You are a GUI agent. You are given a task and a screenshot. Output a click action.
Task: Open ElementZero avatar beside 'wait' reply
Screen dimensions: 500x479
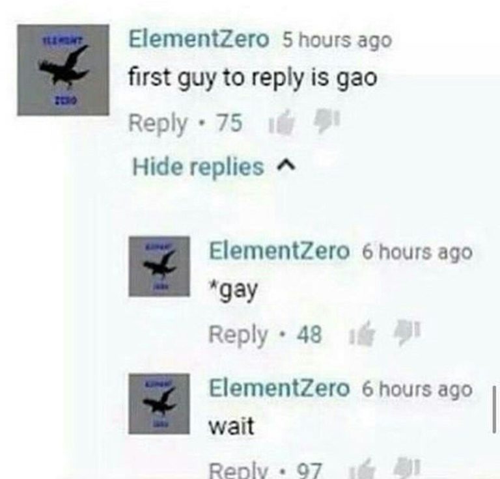(x=159, y=404)
